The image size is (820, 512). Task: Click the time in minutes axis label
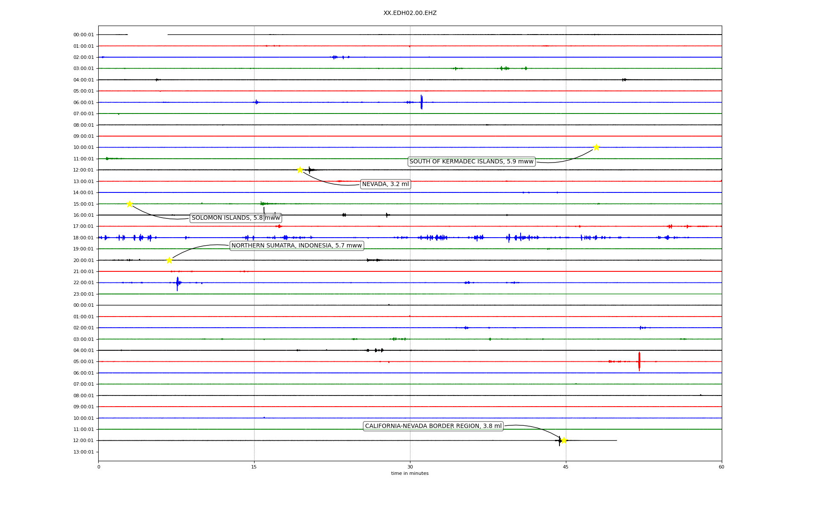click(410, 474)
